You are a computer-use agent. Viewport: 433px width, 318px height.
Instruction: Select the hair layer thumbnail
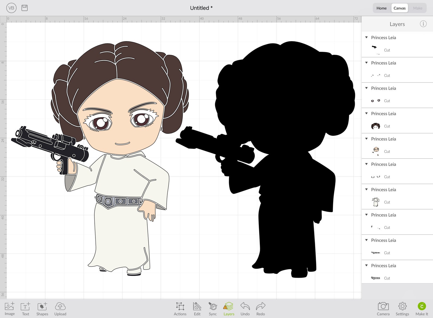(x=375, y=126)
